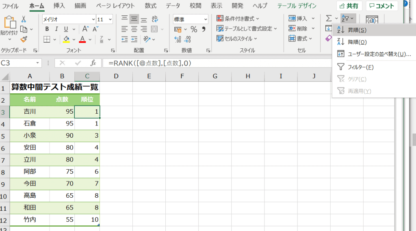This screenshot has height=231, width=416.
Task: Toggle center horizontal alignment
Action: (134, 29)
